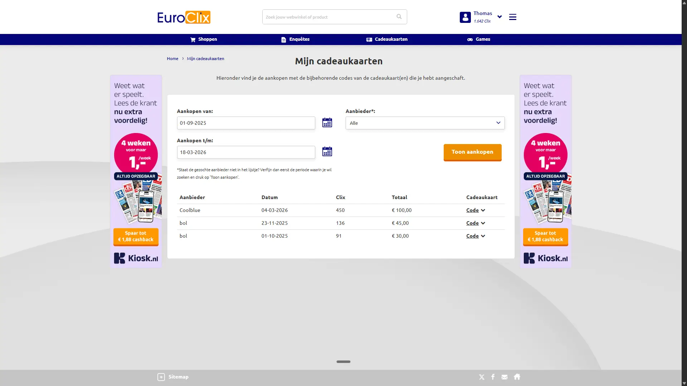Expand the account chevron next to Thomas

pyautogui.click(x=499, y=17)
